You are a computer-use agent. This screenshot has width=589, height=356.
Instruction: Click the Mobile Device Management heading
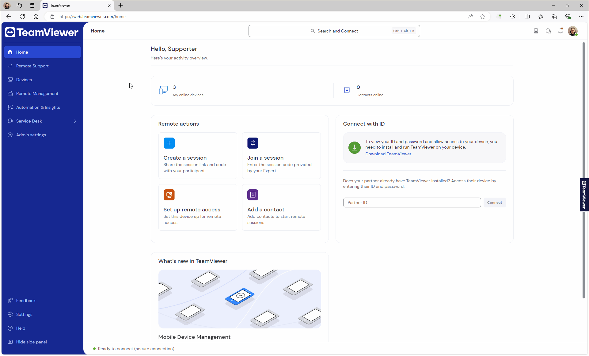(x=194, y=337)
